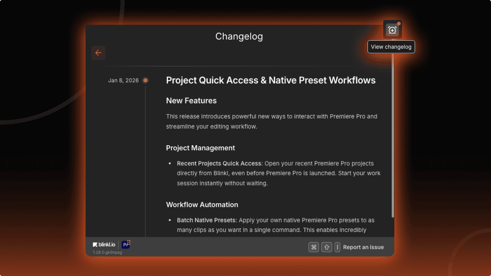Click the blinkl.io logo icon
This screenshot has width=491, height=276.
pyautogui.click(x=94, y=244)
